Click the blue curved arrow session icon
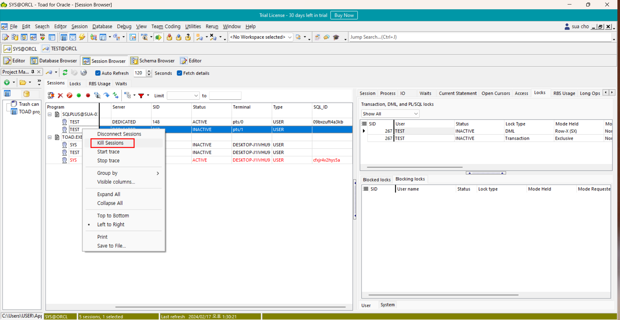This screenshot has width=620, height=320. coord(106,95)
